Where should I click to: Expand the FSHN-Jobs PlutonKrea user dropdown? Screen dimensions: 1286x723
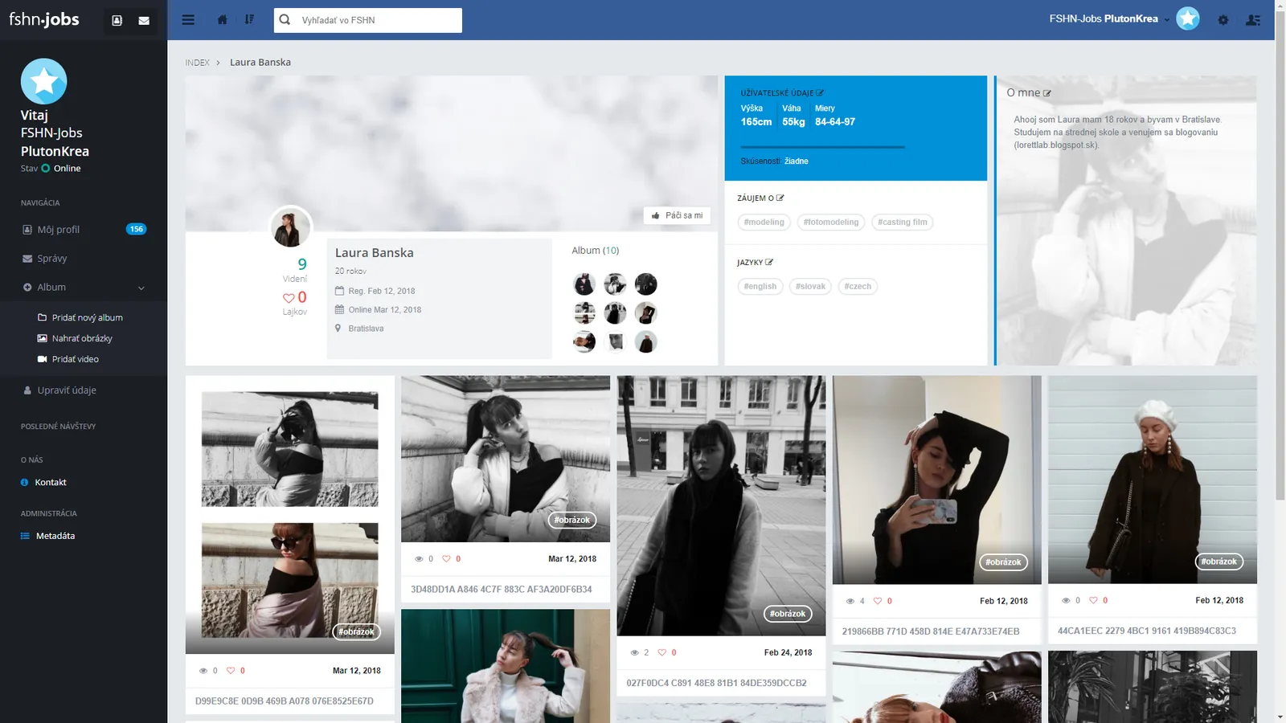(1109, 18)
